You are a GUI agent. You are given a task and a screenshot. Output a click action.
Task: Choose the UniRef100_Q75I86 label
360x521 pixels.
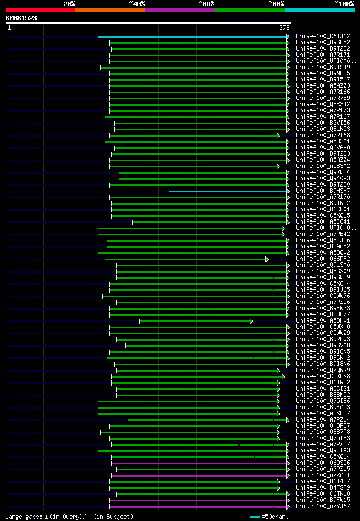tap(323, 402)
